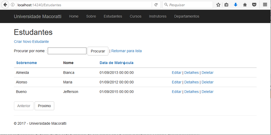
Task: Select the Bueno surname cell
Action: pyautogui.click(x=21, y=92)
